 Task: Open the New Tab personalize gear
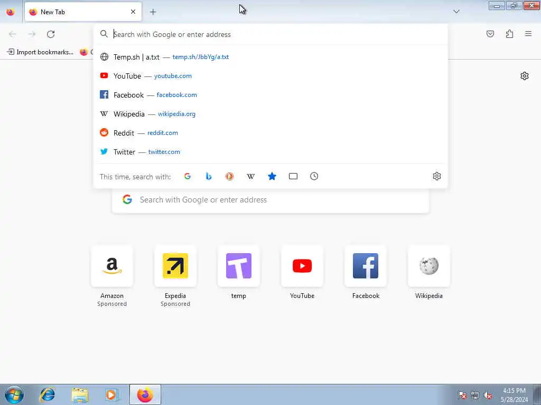[525, 76]
